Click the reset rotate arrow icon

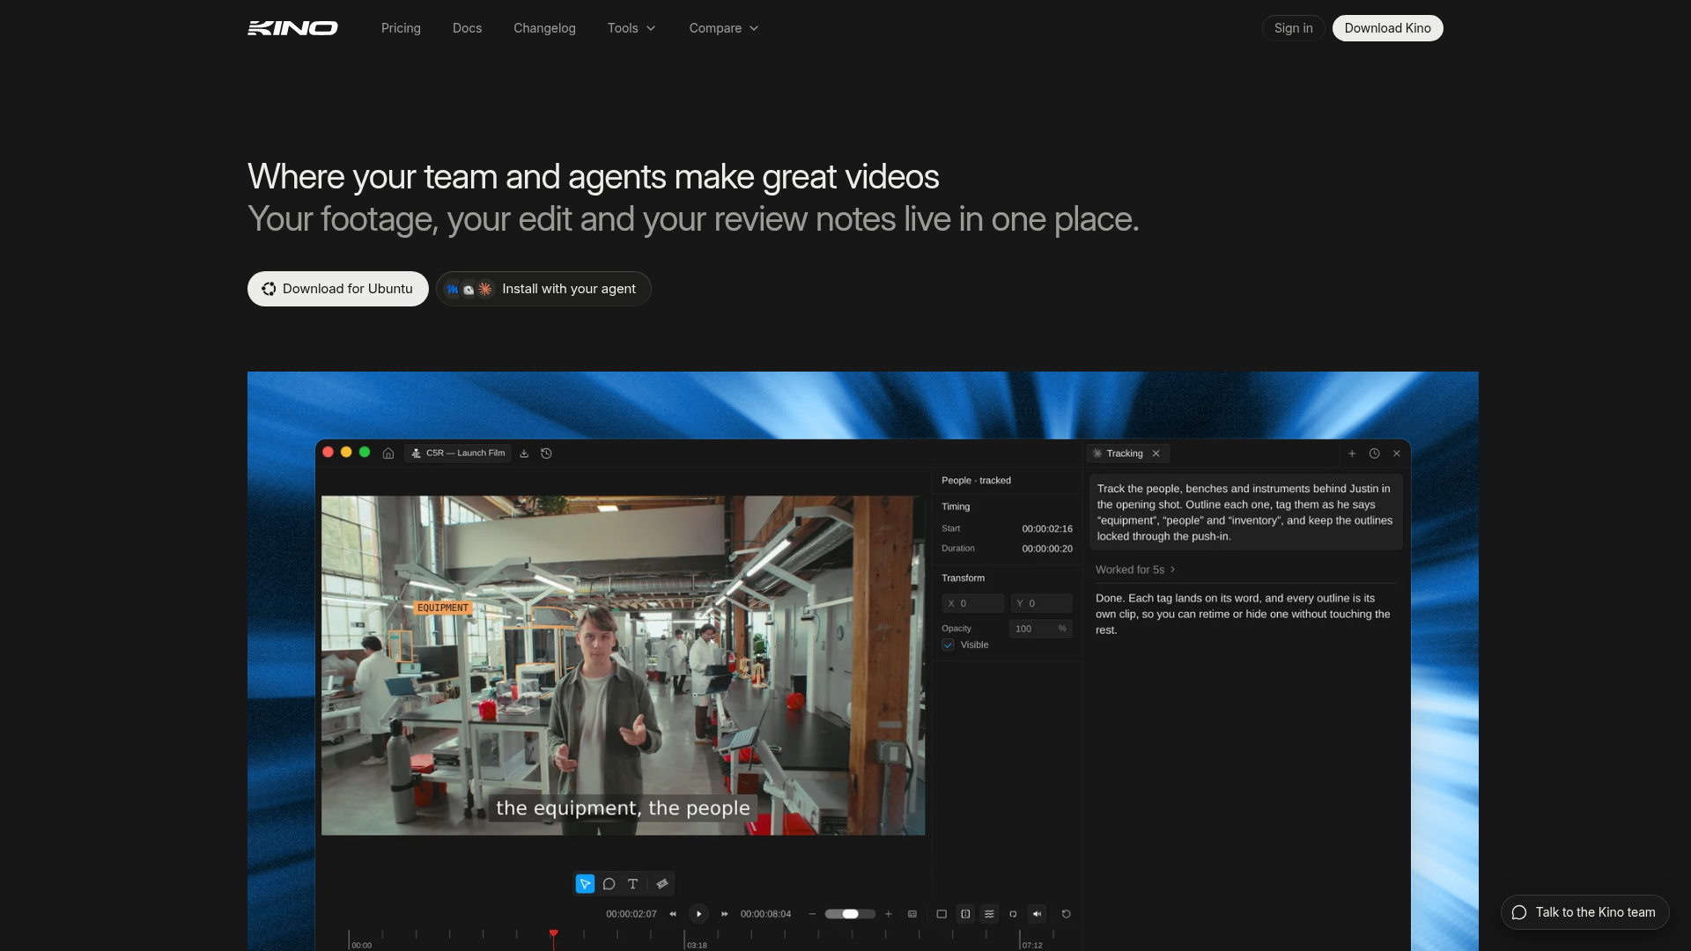tap(1066, 914)
